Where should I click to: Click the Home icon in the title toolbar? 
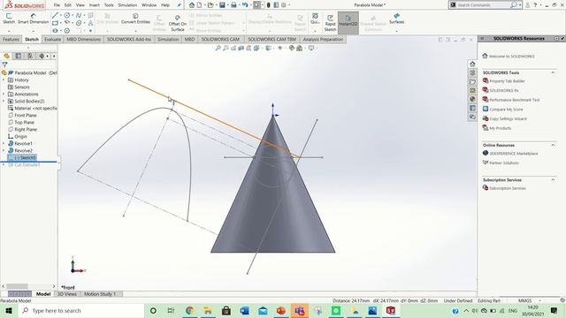[x=192, y=5]
